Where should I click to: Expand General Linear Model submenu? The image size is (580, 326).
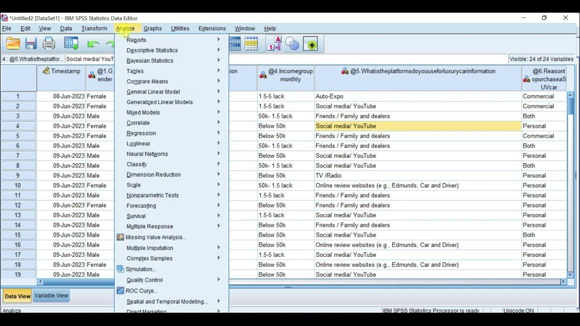172,92
